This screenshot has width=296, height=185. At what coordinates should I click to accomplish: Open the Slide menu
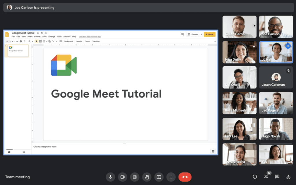pos(44,36)
